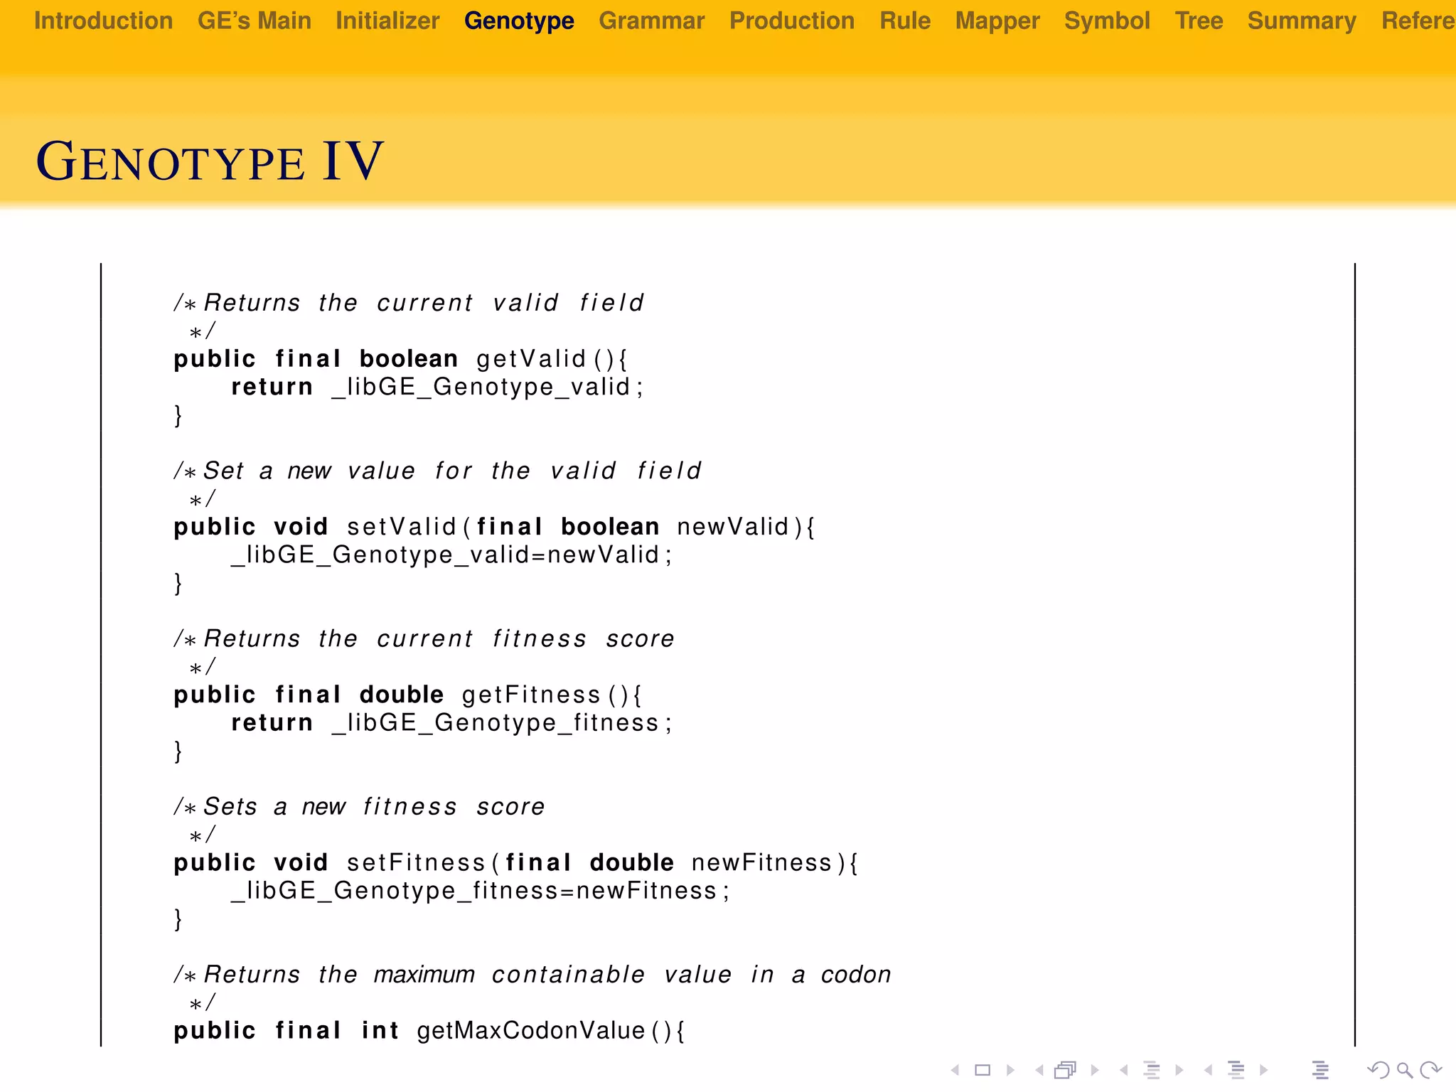Jump to the Initializer section
Image resolution: width=1456 pixels, height=1092 pixels.
tap(387, 21)
